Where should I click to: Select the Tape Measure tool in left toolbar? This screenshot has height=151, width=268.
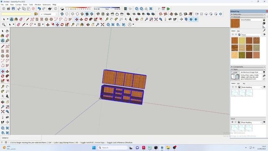pos(3,87)
